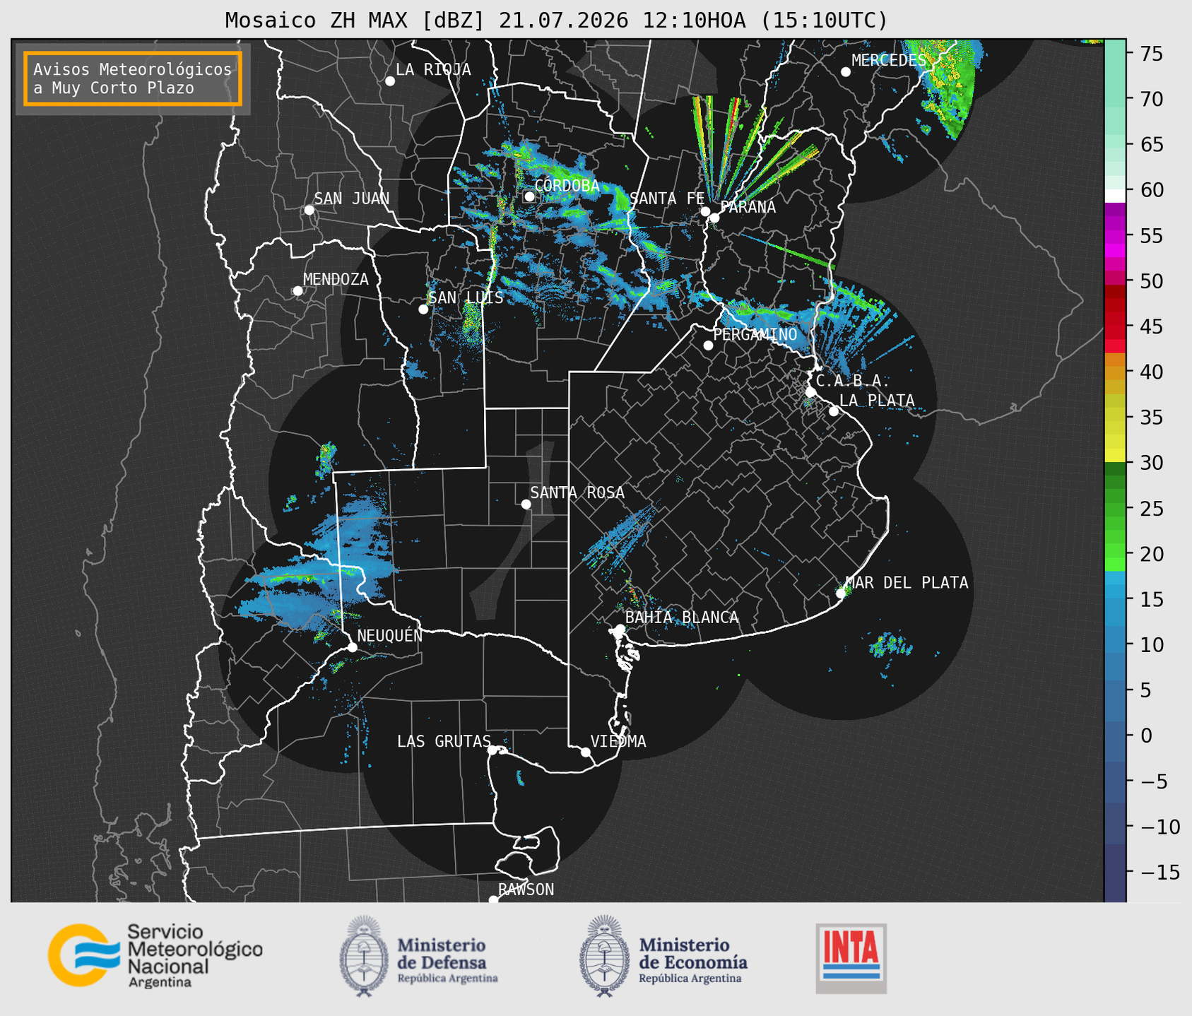Click the Córdoba city marker dot
Viewport: 1192px width, 1016px height.
point(529,196)
